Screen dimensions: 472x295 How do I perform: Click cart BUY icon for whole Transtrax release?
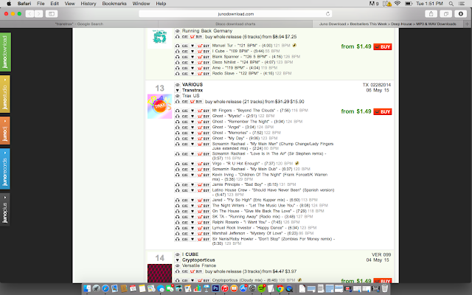click(x=196, y=102)
